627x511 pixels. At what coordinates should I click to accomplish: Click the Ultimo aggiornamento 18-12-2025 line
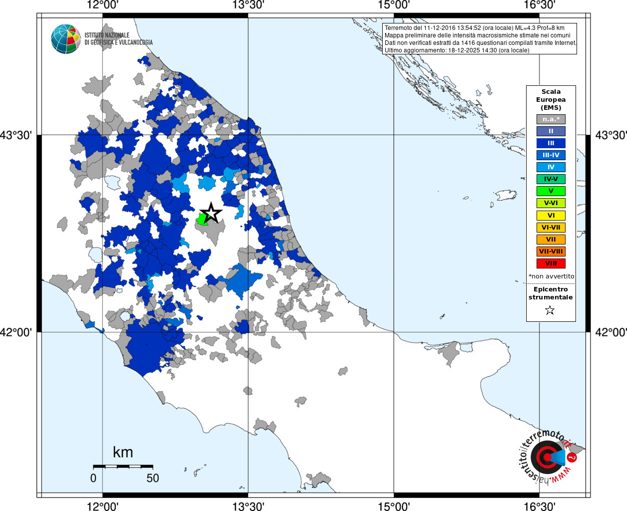point(457,50)
